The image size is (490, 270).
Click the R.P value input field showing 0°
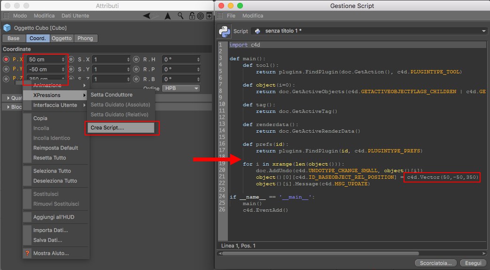click(x=179, y=69)
